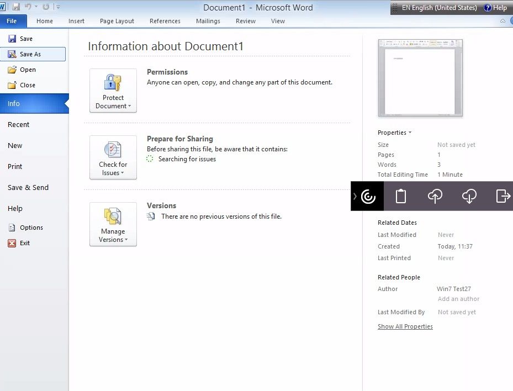This screenshot has height=391, width=513.
Task: Click the cloud upload icon
Action: click(x=435, y=196)
